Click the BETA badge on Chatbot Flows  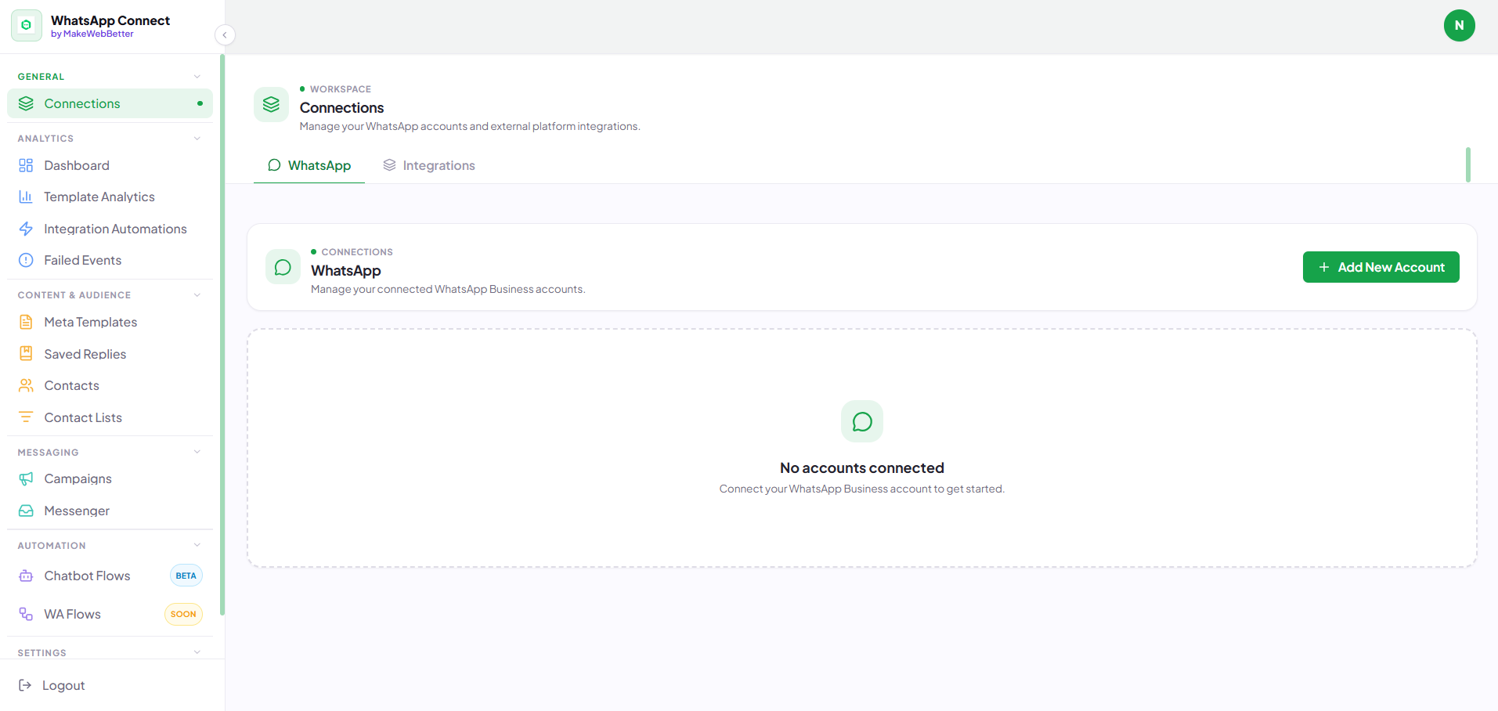pos(186,576)
